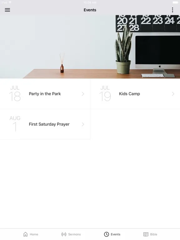Click the Wi-Fi status icon
The image size is (180, 240).
(x=10, y=2)
